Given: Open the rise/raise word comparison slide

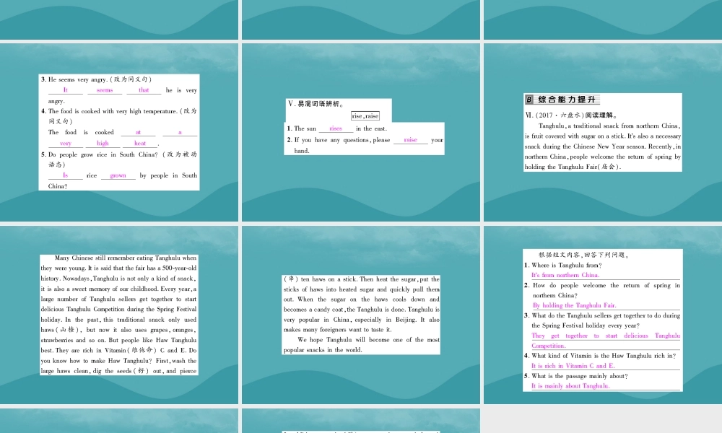Looking at the screenshot, I should 361,132.
